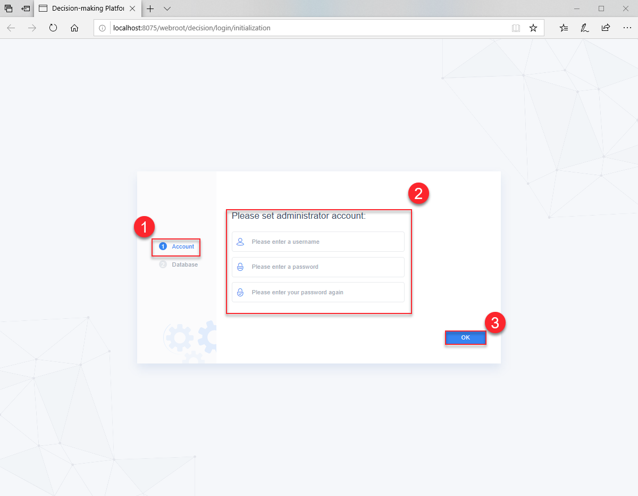
Task: Click the Reading view icon in address bar
Action: 516,28
